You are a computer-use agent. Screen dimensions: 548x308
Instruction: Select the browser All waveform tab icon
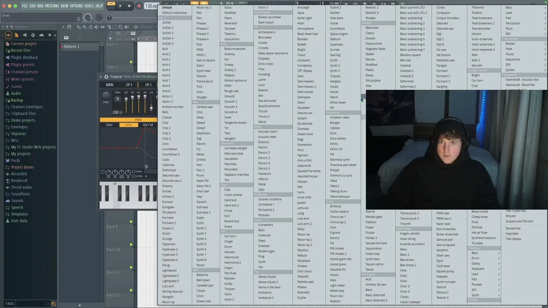pyautogui.click(x=9, y=35)
